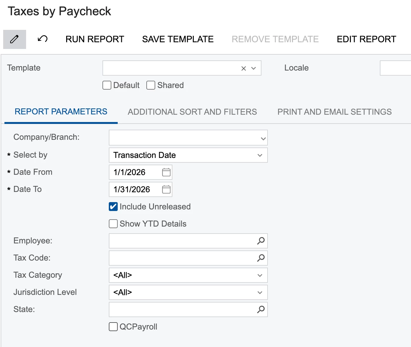This screenshot has height=347, width=411.
Task: Clear the Template field with X icon
Action: click(x=244, y=68)
